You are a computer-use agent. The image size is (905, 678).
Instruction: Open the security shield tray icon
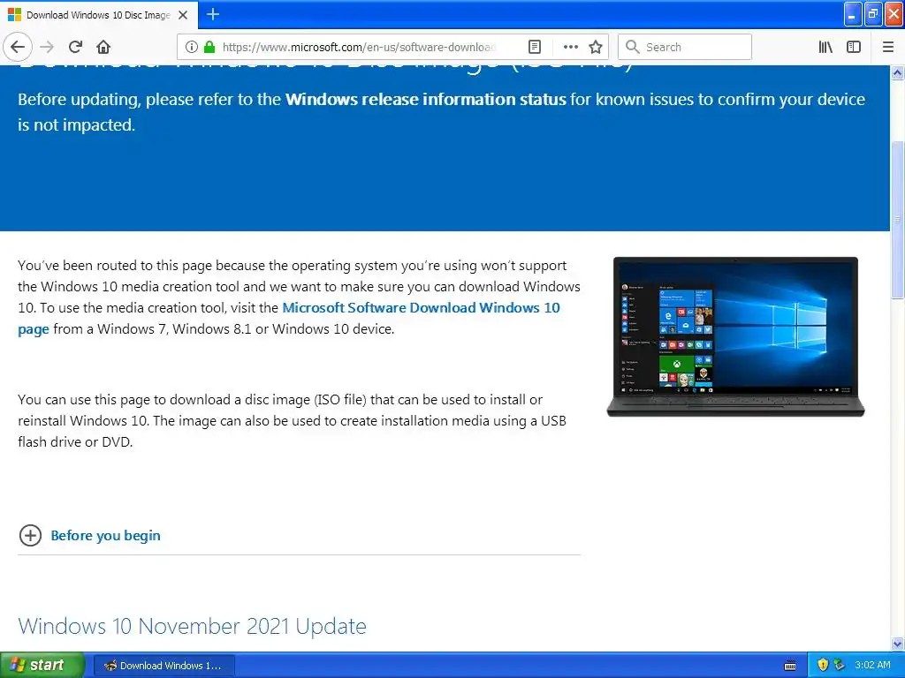[x=823, y=666]
